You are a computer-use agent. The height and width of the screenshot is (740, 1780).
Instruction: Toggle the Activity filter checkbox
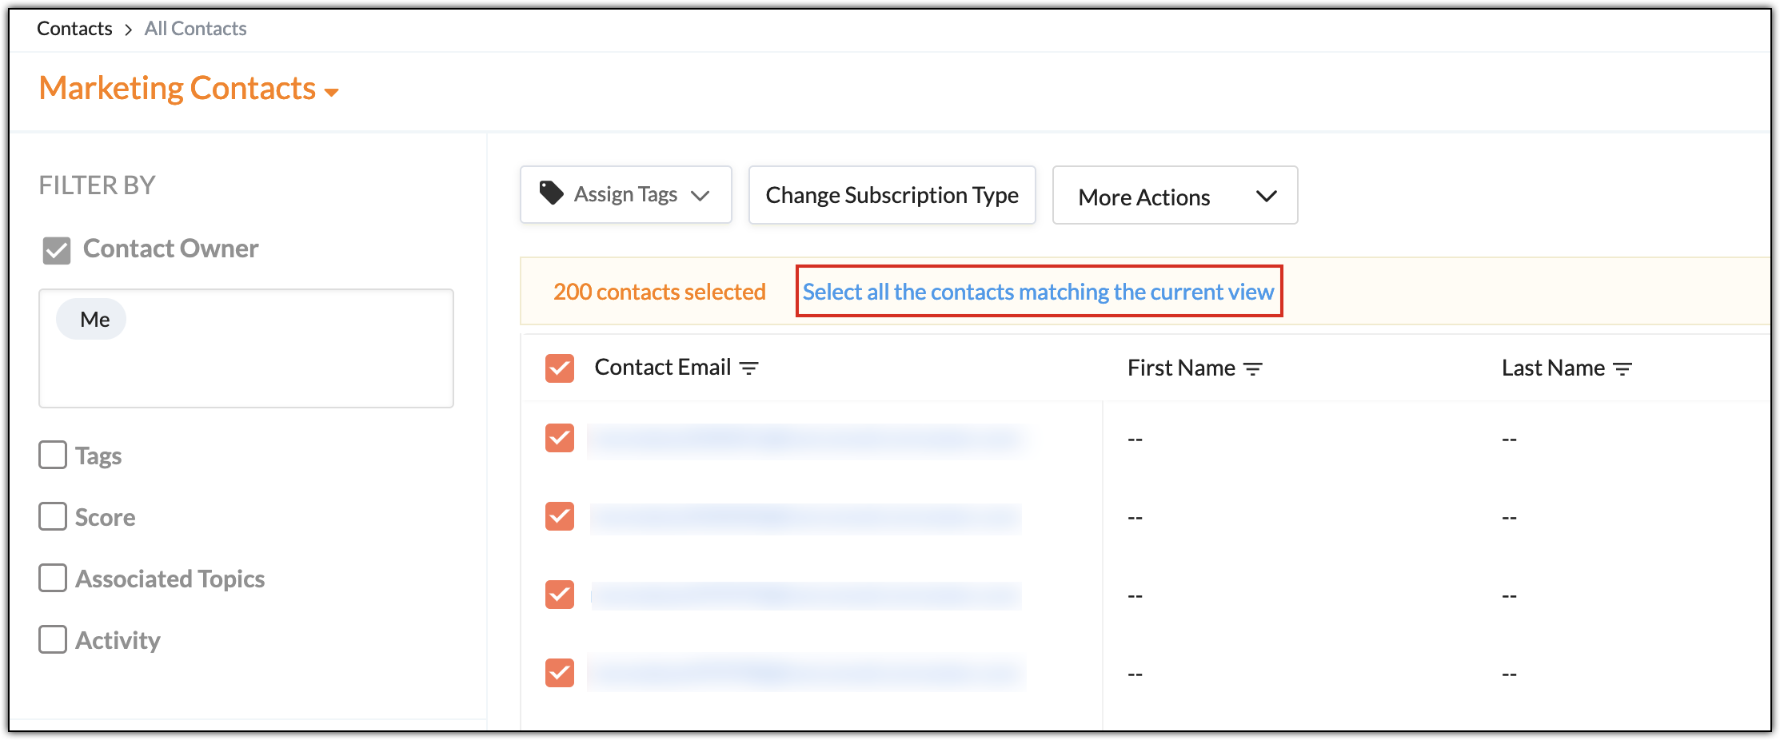click(53, 639)
